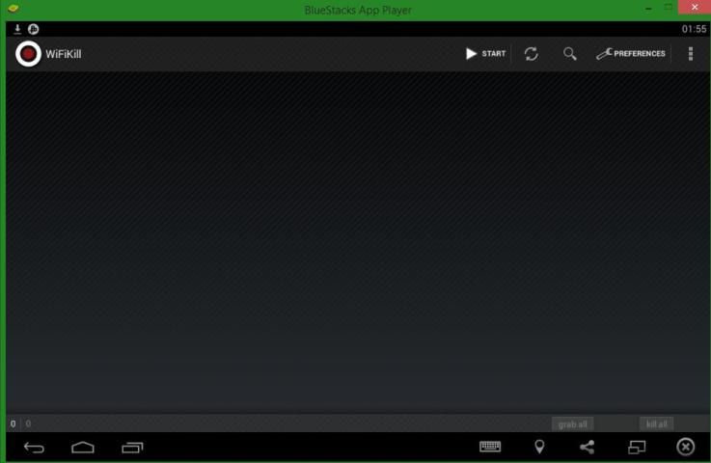711x463 pixels.
Task: Click the circled X exit icon
Action: 685,447
